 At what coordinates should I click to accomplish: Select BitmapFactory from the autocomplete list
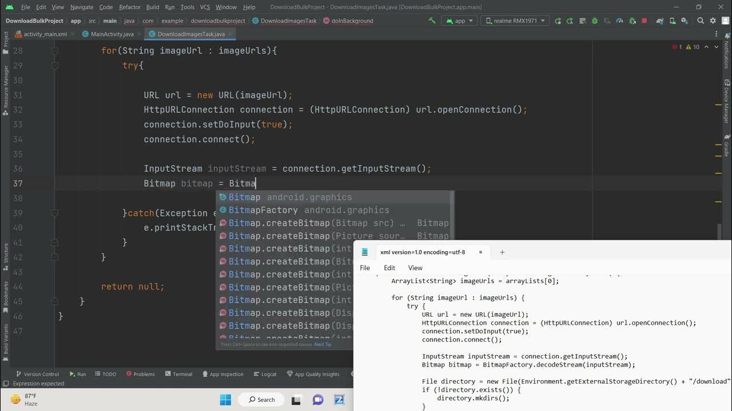point(262,210)
